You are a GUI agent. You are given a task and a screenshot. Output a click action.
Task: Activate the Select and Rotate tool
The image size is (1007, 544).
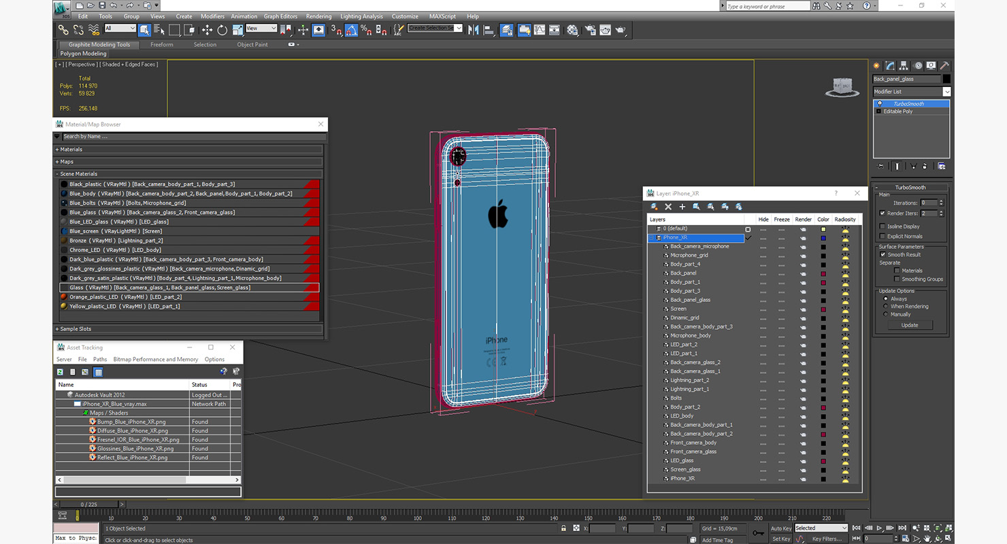click(x=222, y=29)
